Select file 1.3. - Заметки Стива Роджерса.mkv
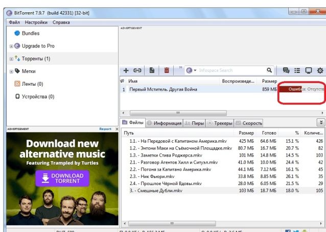Image resolution: width=326 pixels, height=232 pixels. coord(166,155)
